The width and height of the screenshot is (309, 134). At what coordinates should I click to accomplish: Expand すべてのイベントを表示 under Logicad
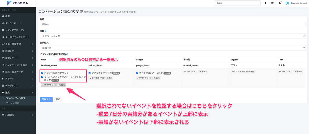[x=243, y=72]
